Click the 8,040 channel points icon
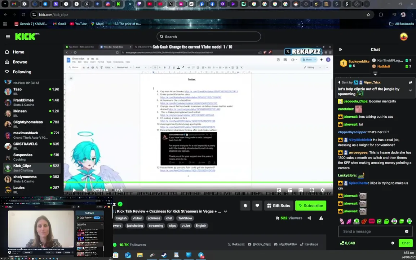416x260 pixels. click(342, 243)
